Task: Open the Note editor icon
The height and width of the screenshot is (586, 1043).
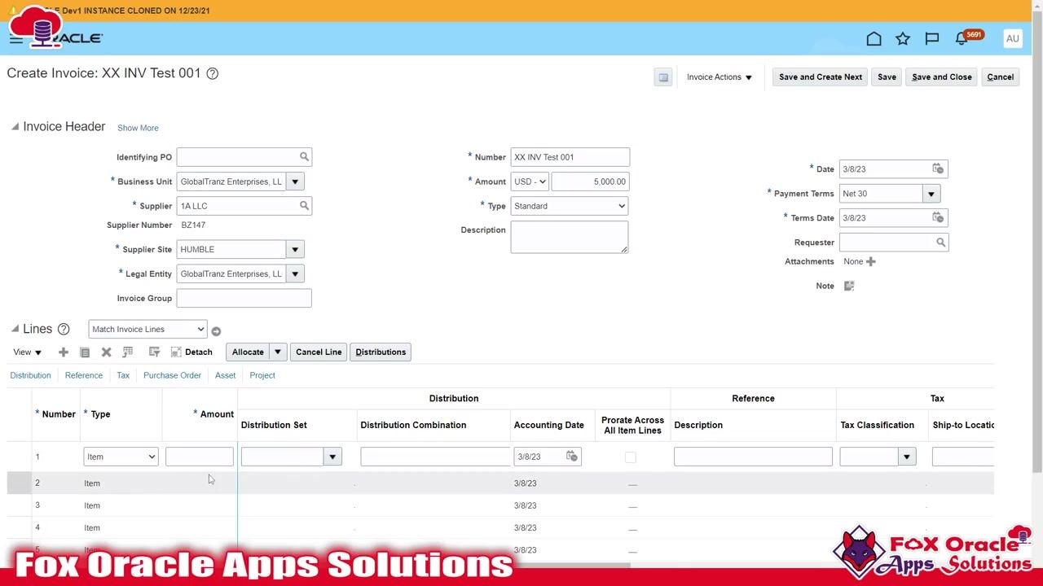Action: click(x=849, y=286)
